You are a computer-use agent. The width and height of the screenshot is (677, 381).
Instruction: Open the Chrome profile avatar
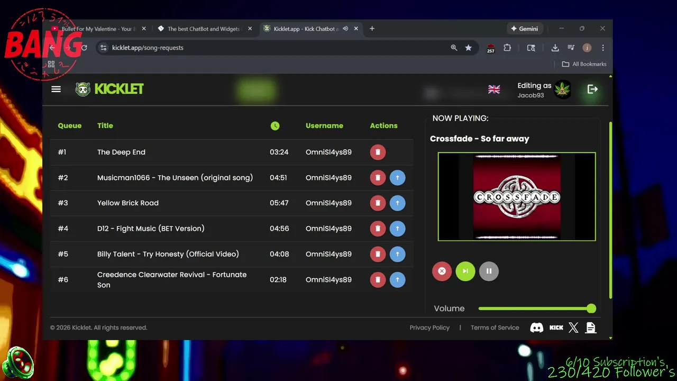[587, 48]
